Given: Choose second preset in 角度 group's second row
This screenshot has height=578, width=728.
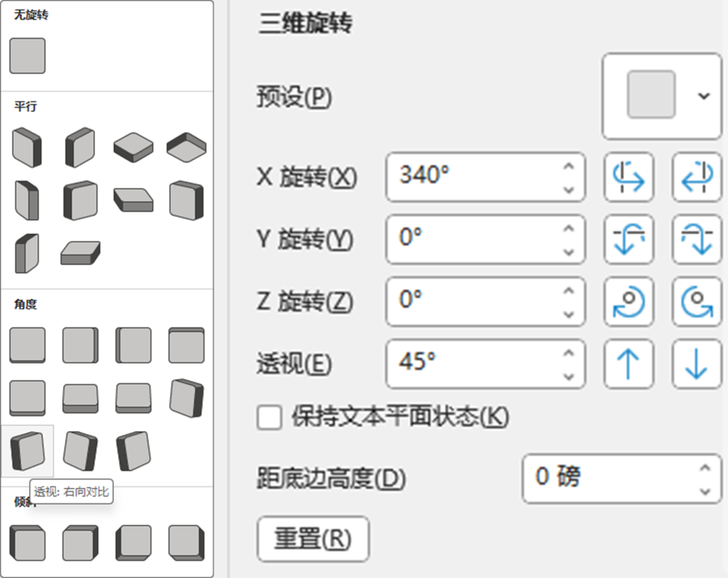Looking at the screenshot, I should pyautogui.click(x=80, y=399).
